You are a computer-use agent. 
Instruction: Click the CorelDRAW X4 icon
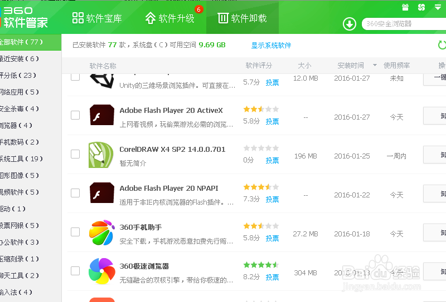coord(101,155)
